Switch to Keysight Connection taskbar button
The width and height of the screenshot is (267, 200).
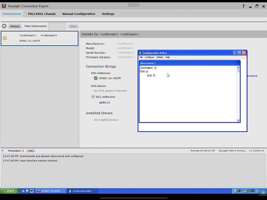51,191
